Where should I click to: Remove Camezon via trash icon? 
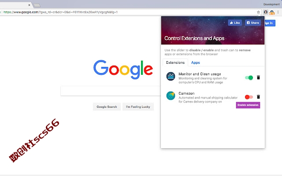[259, 97]
